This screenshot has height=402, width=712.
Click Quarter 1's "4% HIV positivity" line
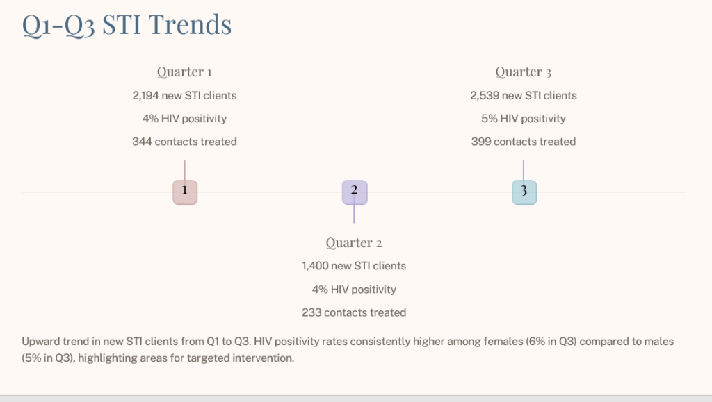pos(184,118)
